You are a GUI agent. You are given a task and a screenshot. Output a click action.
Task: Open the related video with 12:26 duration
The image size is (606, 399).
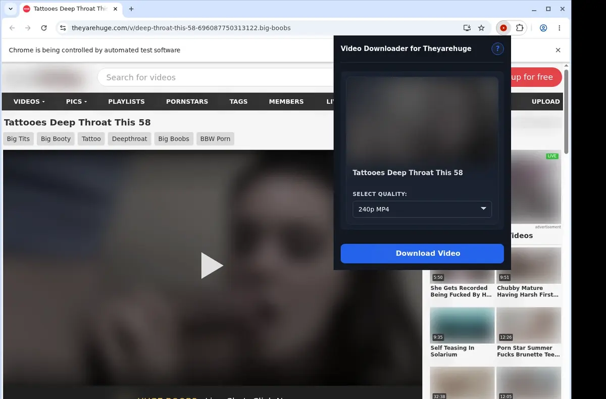529,325
